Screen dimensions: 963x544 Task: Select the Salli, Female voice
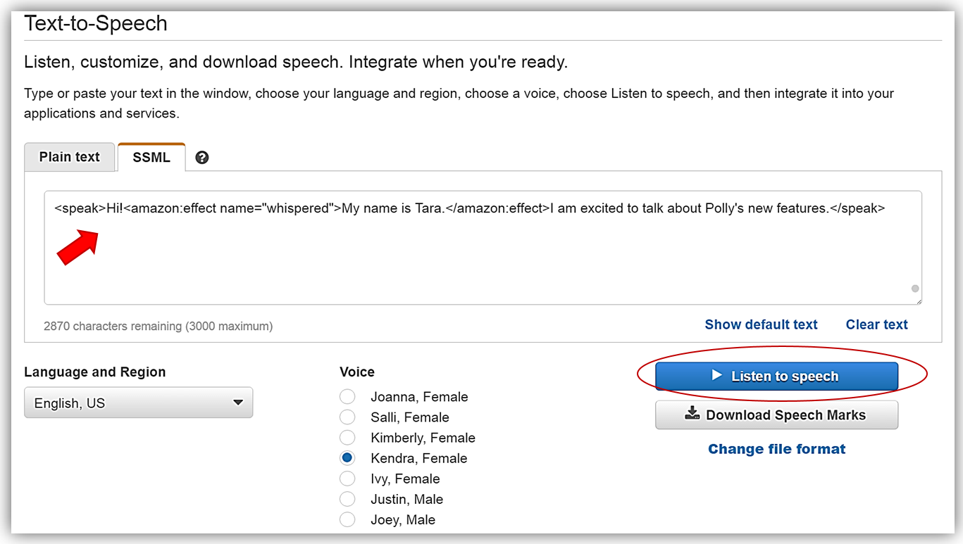tap(347, 417)
